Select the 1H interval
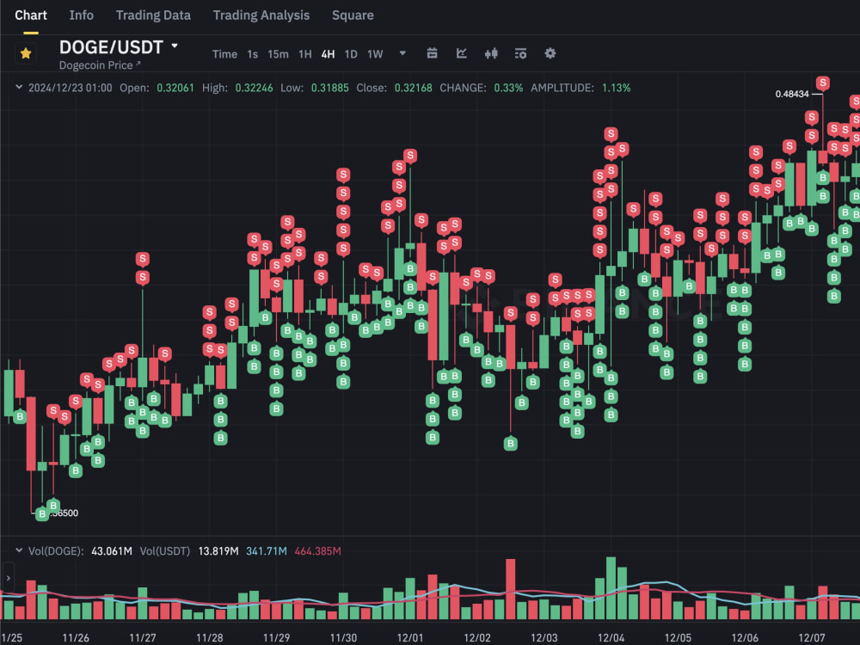This screenshot has width=860, height=645. tap(305, 54)
